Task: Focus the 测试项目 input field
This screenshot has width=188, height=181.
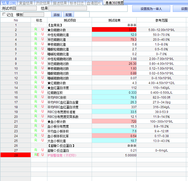Action: click(26, 8)
